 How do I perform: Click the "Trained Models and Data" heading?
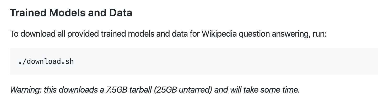click(x=71, y=13)
